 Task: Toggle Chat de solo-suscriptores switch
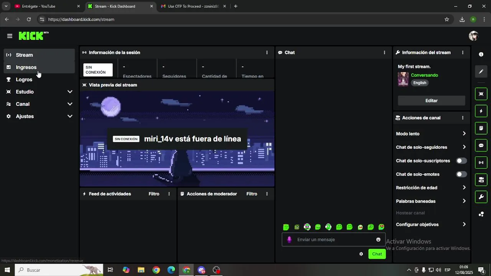(x=461, y=161)
